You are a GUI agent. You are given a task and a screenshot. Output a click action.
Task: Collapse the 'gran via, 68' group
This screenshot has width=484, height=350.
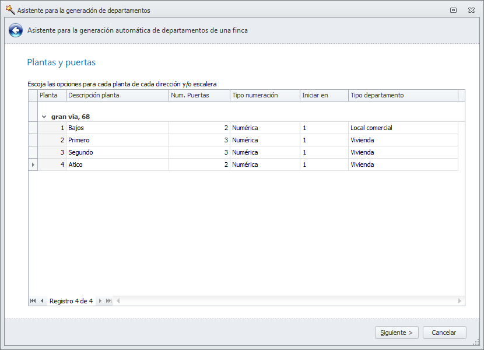pos(44,117)
